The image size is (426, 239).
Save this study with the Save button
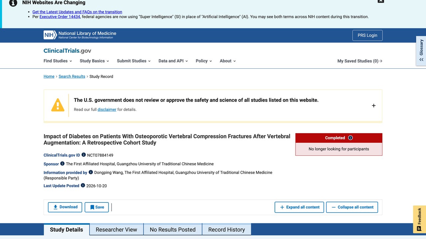pyautogui.click(x=97, y=207)
